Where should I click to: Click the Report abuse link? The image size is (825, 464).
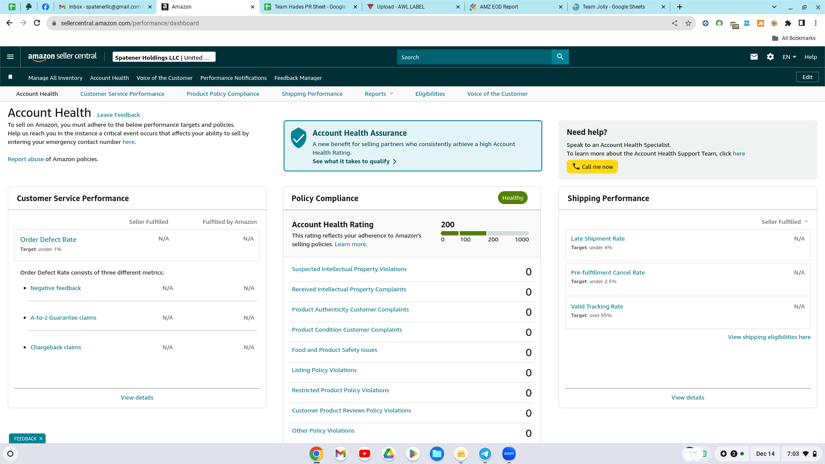(x=26, y=159)
